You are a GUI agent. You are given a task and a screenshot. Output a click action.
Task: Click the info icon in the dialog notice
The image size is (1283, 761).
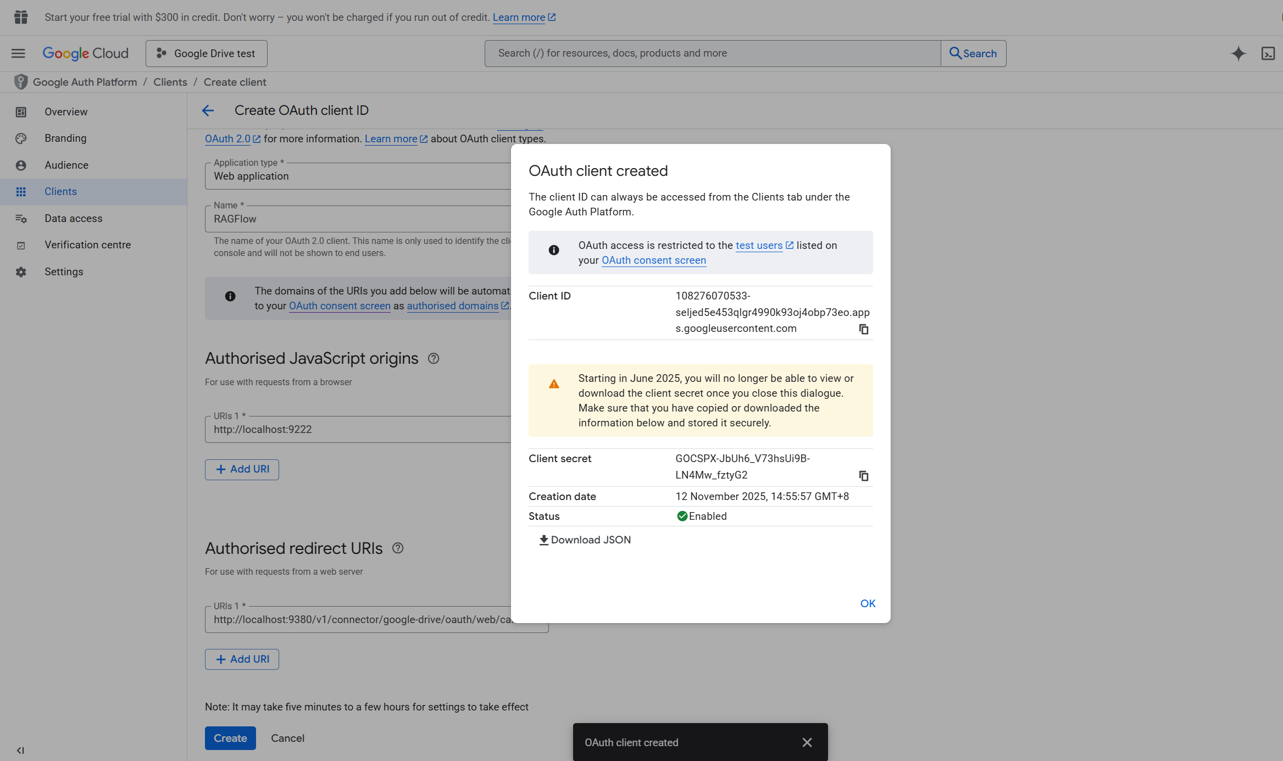point(554,250)
